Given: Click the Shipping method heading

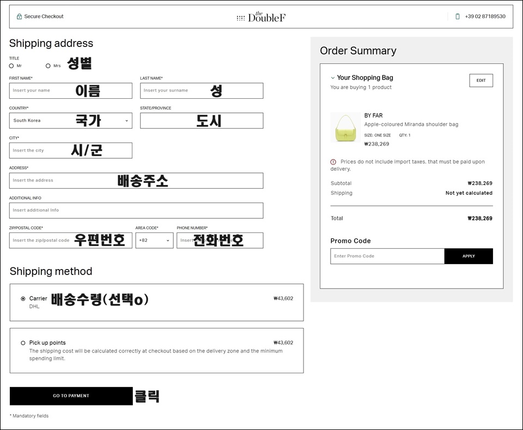Looking at the screenshot, I should pyautogui.click(x=51, y=271).
